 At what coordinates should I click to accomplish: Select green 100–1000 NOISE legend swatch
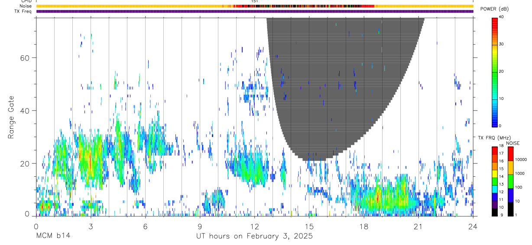pos(510,181)
